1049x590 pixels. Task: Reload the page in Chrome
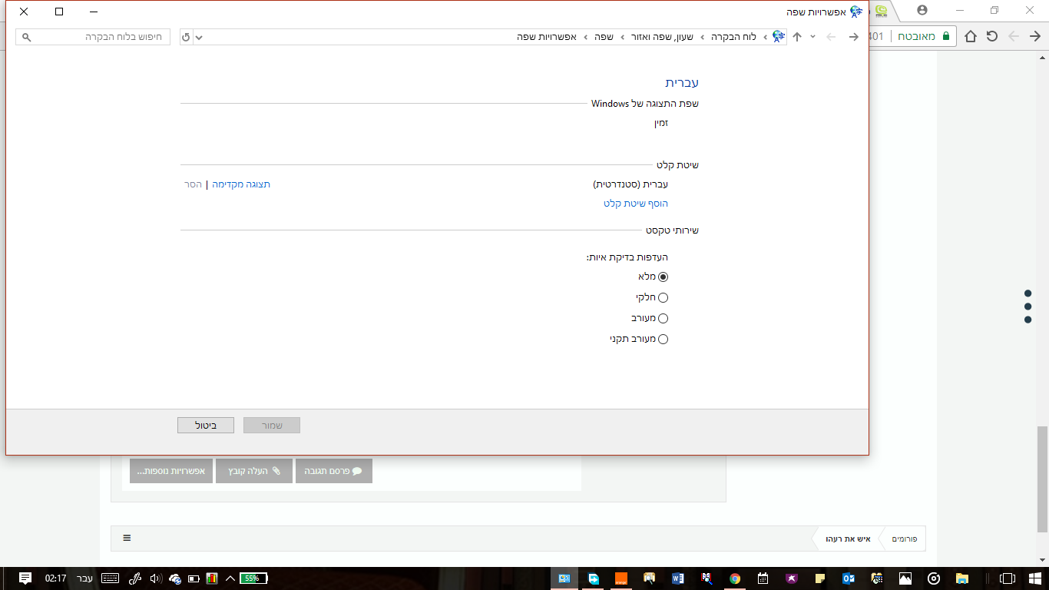click(992, 36)
